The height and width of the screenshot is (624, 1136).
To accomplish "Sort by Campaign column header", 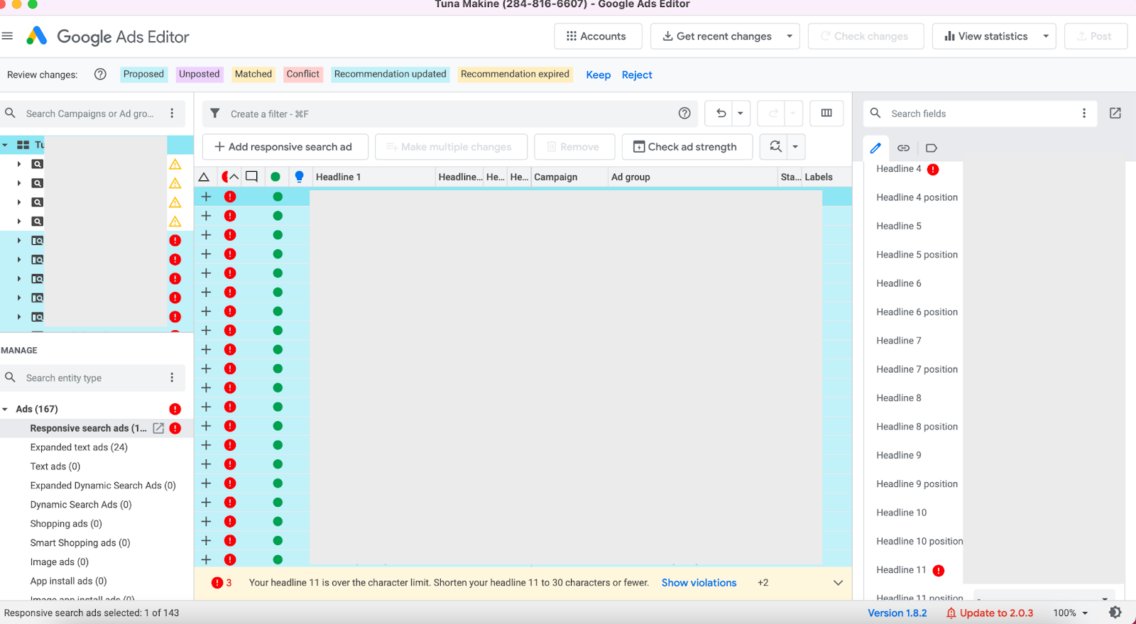I will pos(569,177).
